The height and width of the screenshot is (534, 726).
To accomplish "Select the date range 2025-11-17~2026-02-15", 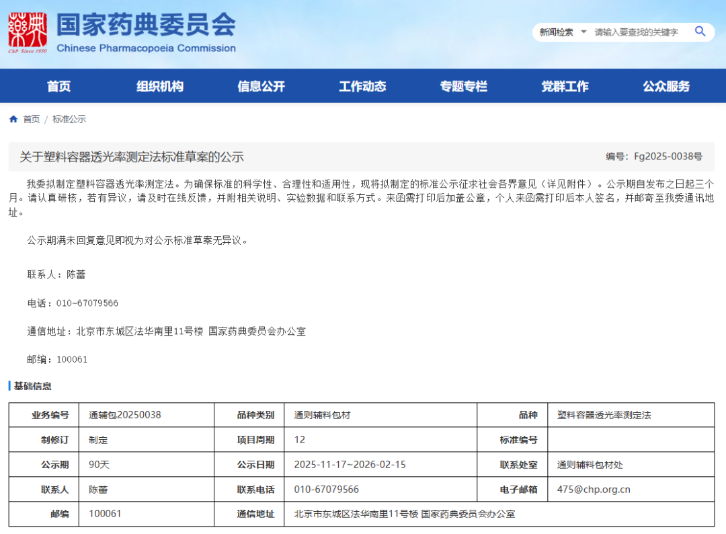I will (x=350, y=465).
